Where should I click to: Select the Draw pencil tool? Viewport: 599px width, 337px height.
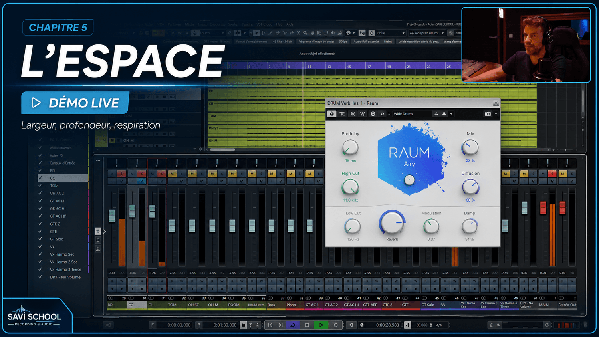click(271, 33)
